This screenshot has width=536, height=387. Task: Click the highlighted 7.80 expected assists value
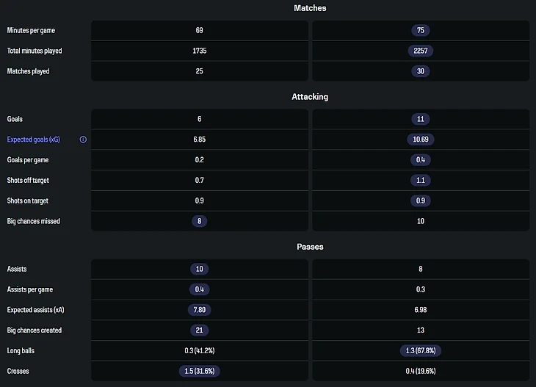(200, 310)
